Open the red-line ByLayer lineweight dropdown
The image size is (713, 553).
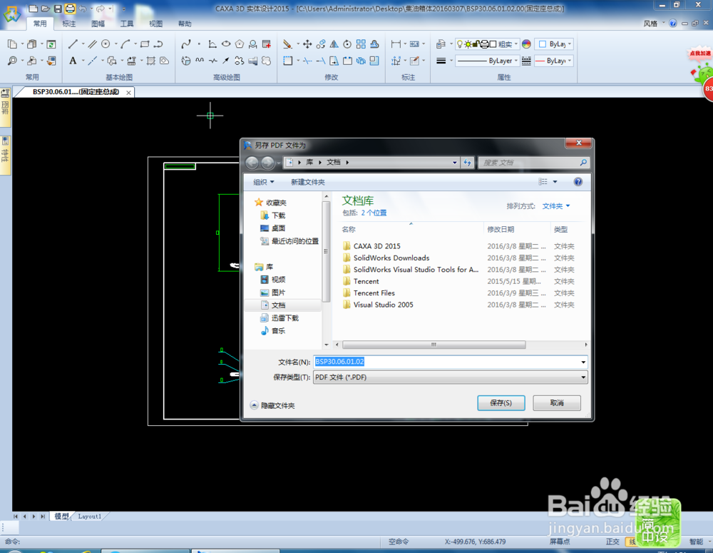[554, 61]
